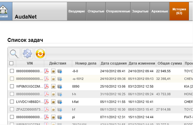Click database upload icon for -u-1012
This screenshot has height=125, width=193.
click(x=60, y=79)
